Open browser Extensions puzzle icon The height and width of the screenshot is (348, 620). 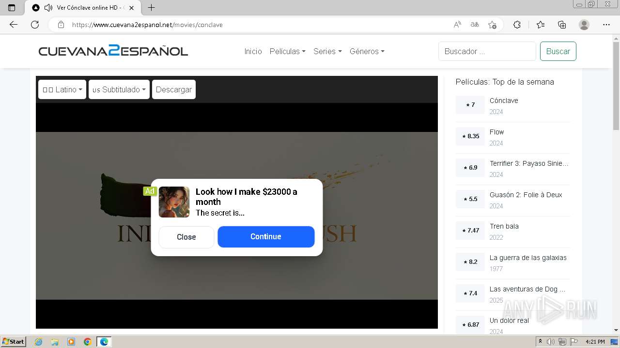pyautogui.click(x=517, y=25)
